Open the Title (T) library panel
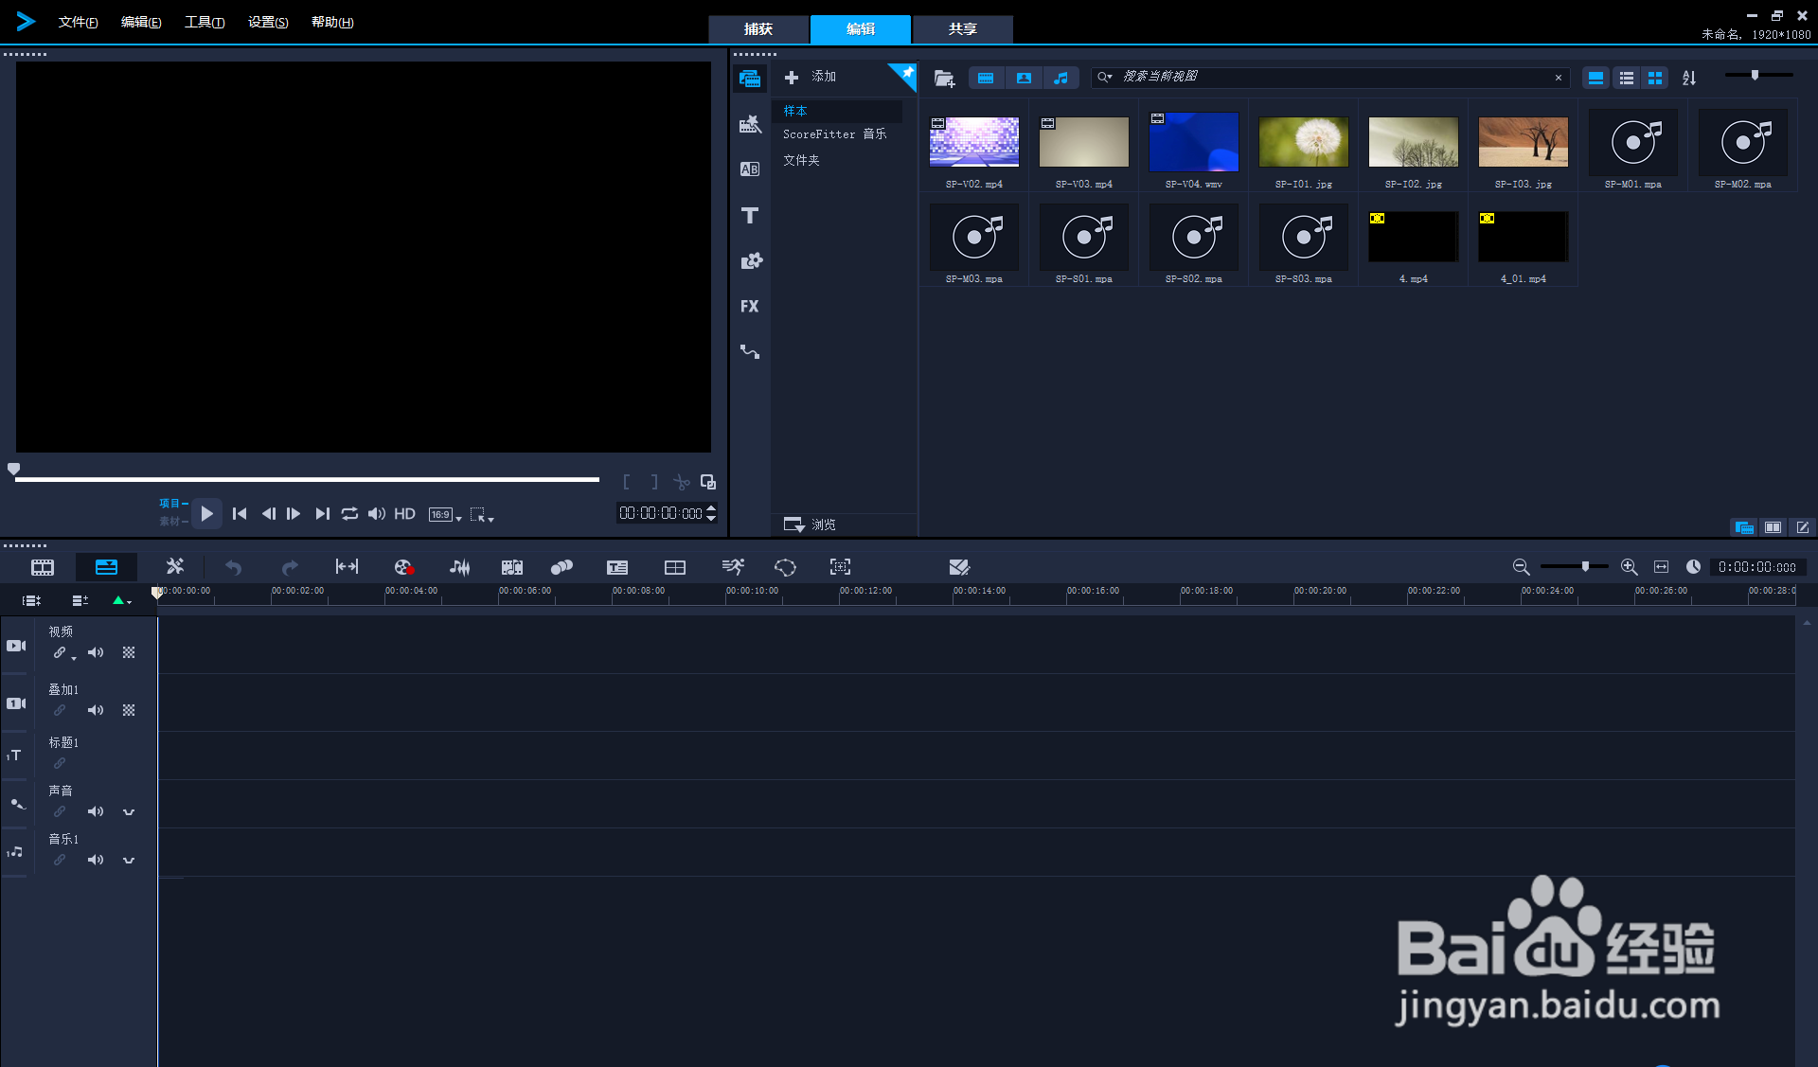The image size is (1818, 1067). point(749,216)
